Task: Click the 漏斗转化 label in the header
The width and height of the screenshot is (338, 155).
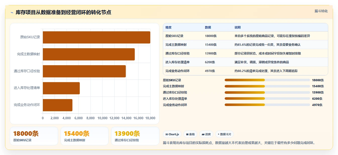Action: point(321,11)
